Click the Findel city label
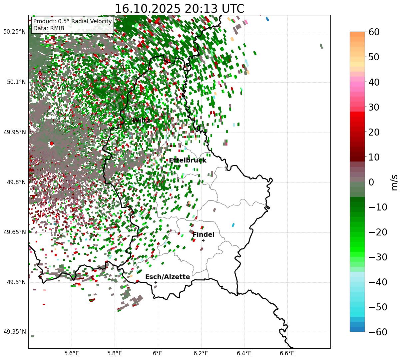Viewport: 402px width, 360px height. tap(203, 235)
